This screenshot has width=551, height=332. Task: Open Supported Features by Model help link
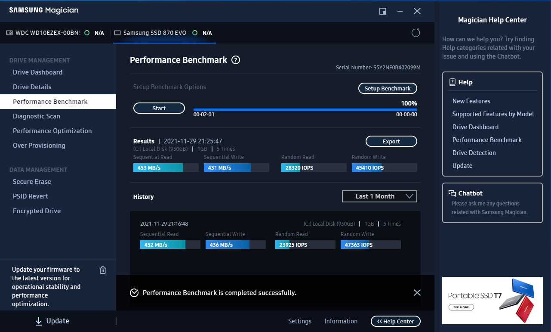[x=493, y=114]
